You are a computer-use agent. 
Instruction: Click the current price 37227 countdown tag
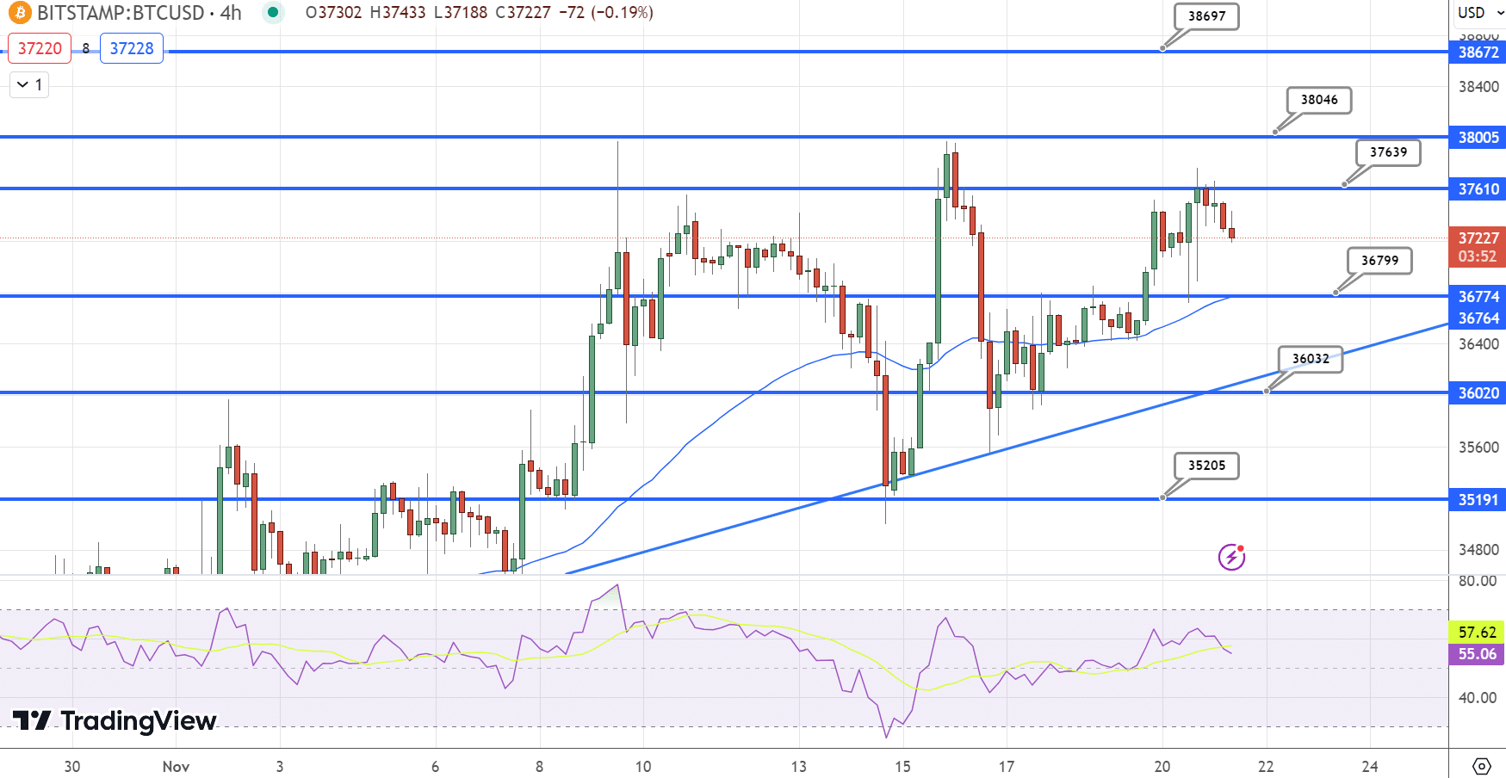[x=1478, y=247]
